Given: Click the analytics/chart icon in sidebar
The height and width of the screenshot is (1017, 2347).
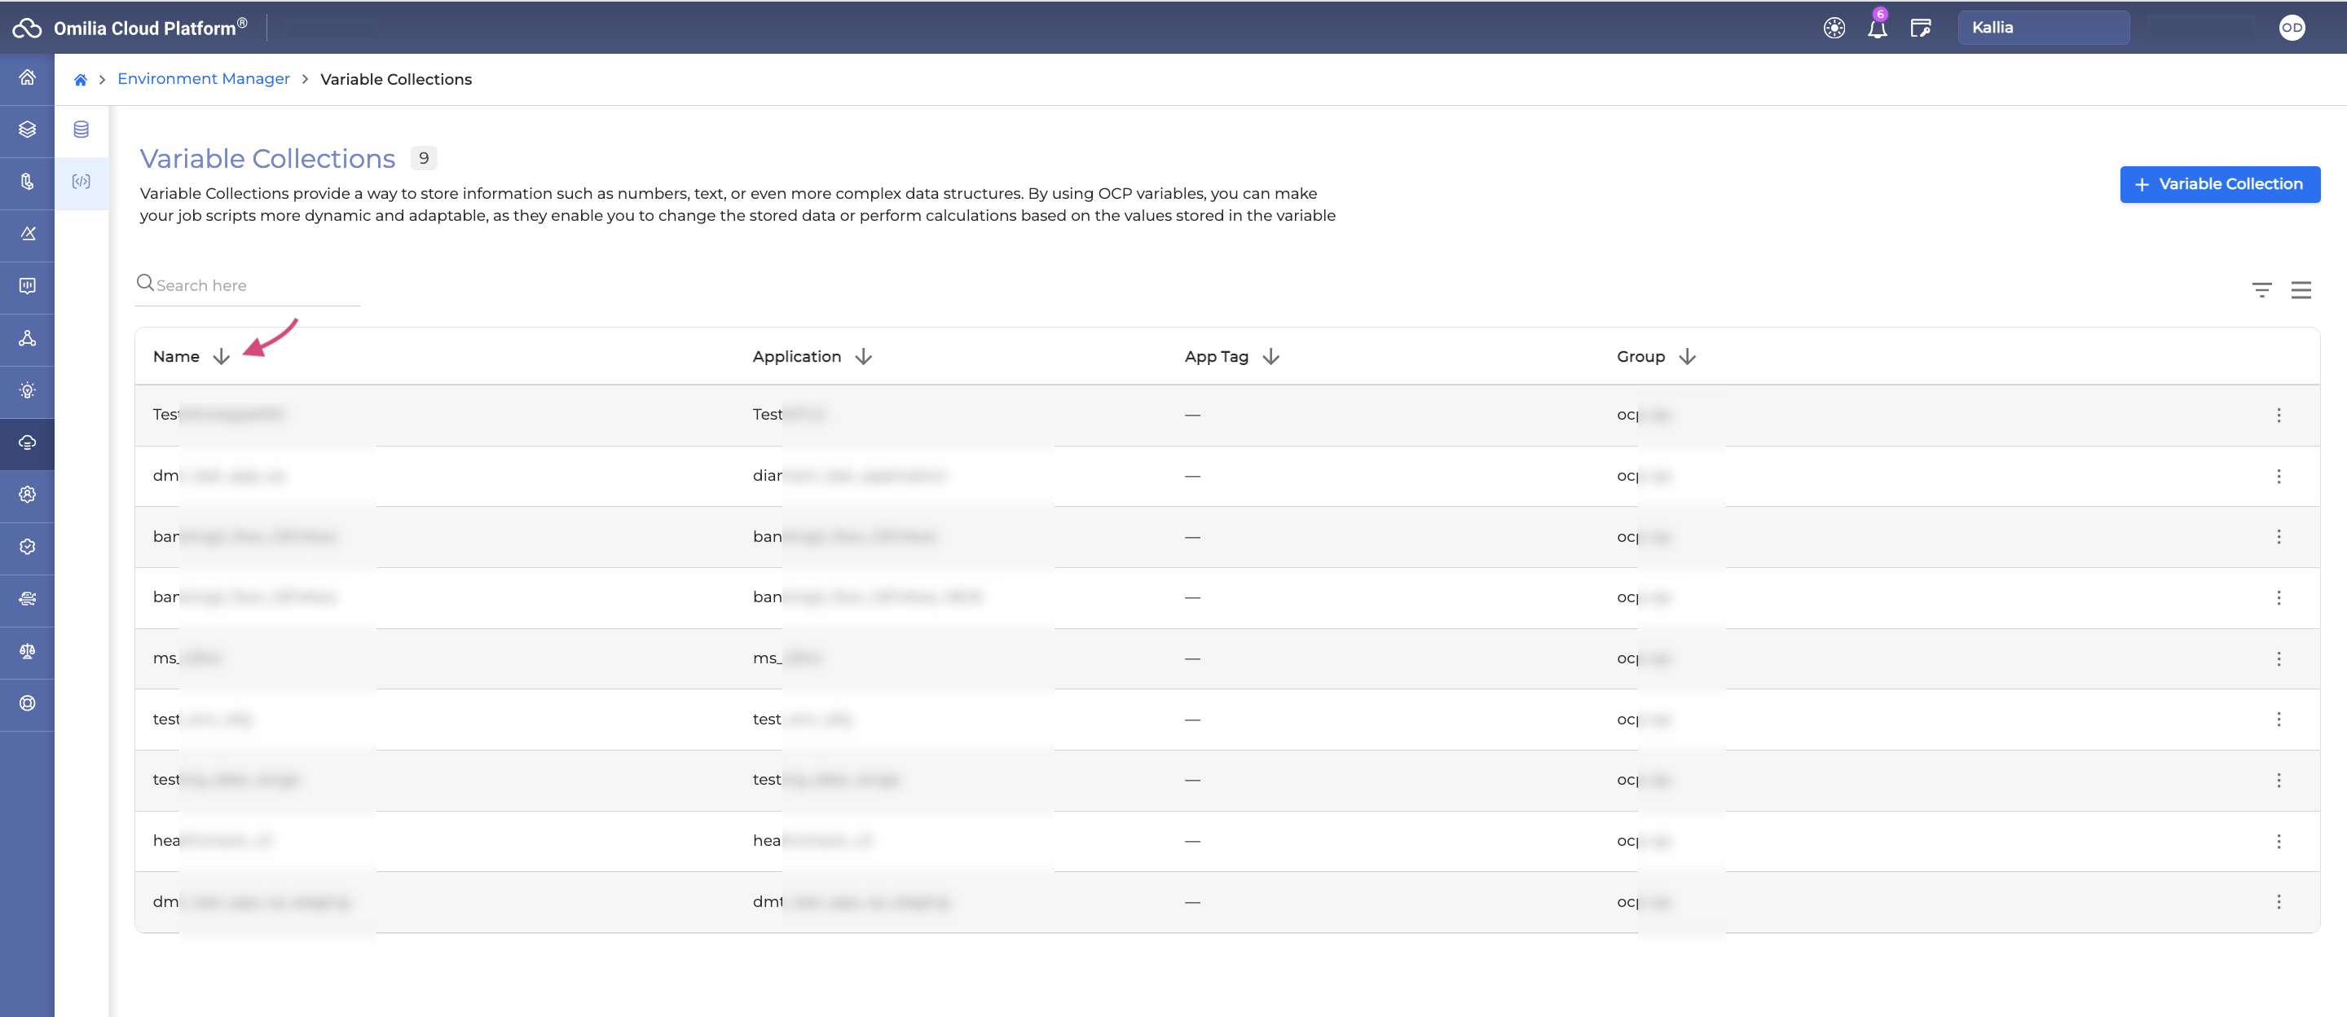Looking at the screenshot, I should click(x=25, y=284).
